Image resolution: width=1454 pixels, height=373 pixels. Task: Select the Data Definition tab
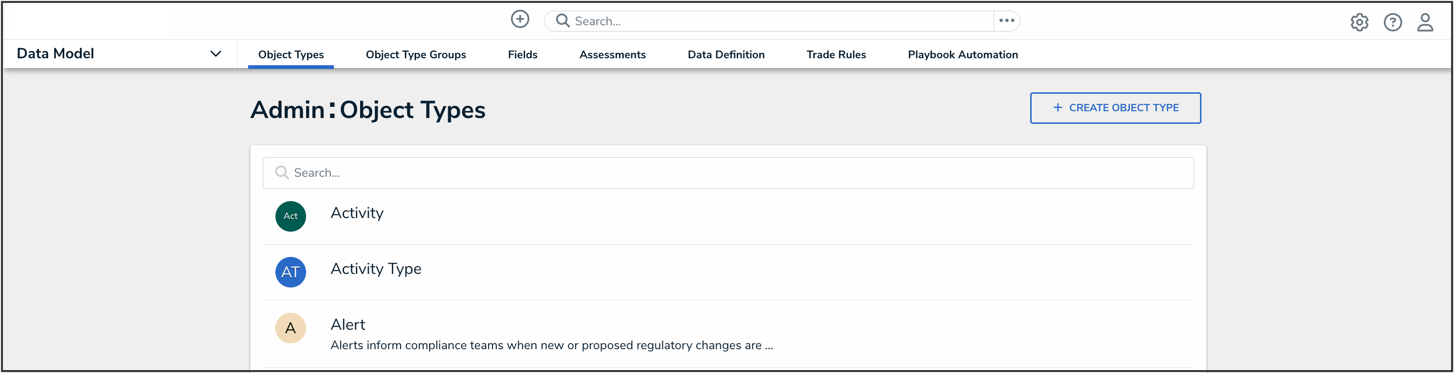[x=726, y=55]
